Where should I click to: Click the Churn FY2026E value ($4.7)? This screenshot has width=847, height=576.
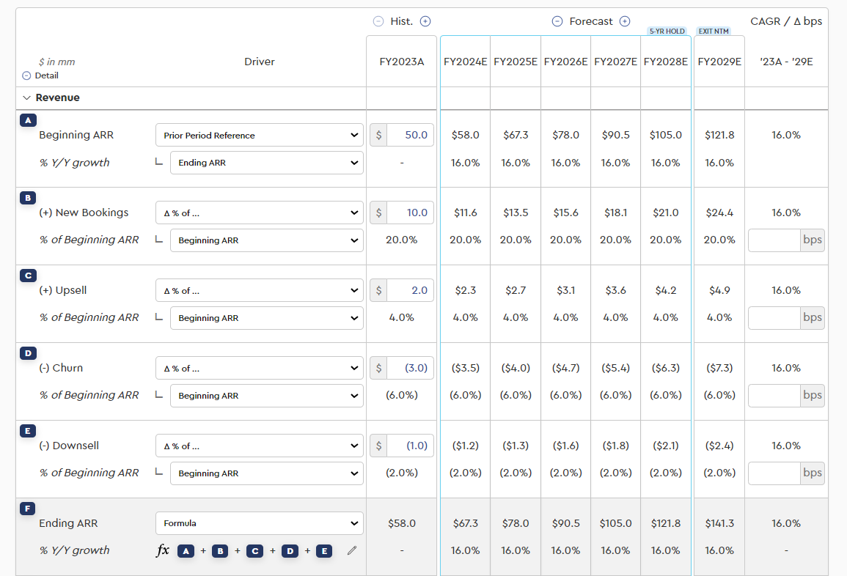[565, 368]
